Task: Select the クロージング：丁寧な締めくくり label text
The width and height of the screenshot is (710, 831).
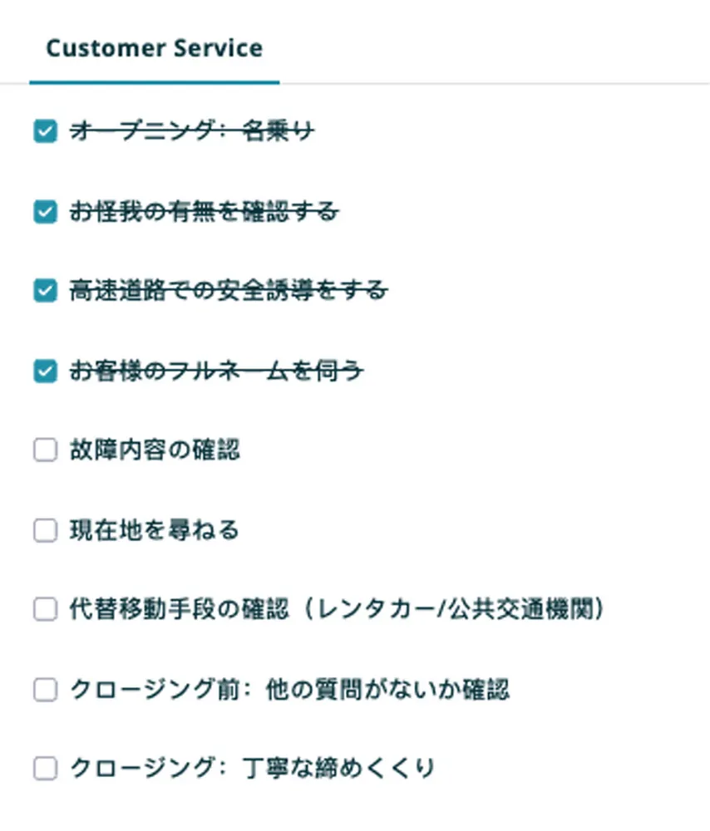Action: coord(253,769)
